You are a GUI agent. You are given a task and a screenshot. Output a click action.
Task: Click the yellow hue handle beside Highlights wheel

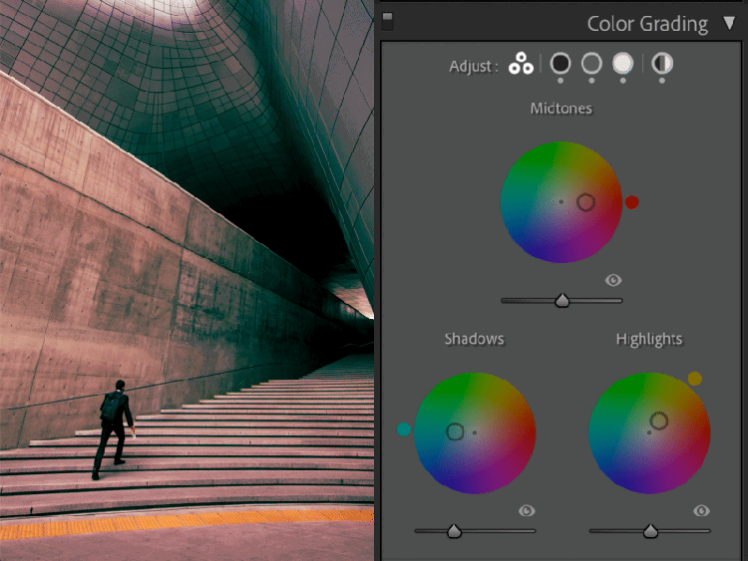tap(695, 379)
